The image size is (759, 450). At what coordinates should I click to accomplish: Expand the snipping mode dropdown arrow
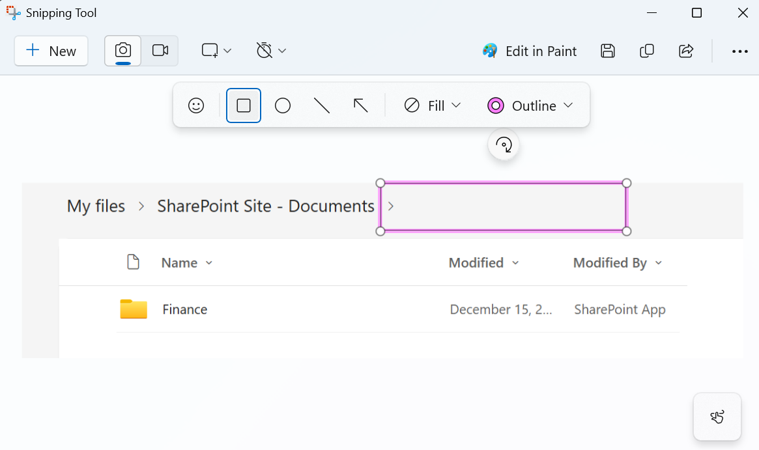click(x=227, y=51)
